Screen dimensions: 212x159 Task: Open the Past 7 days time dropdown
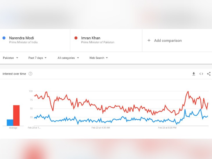click(37, 58)
